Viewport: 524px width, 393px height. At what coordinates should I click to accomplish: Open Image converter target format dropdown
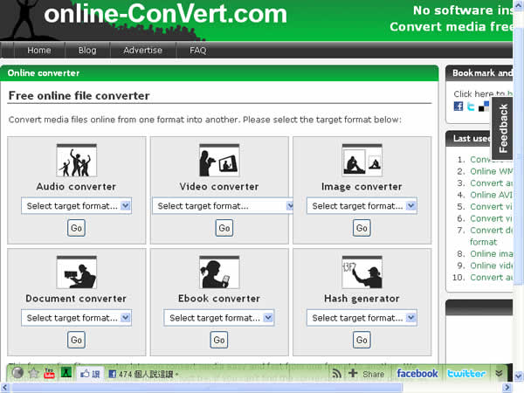click(x=362, y=206)
